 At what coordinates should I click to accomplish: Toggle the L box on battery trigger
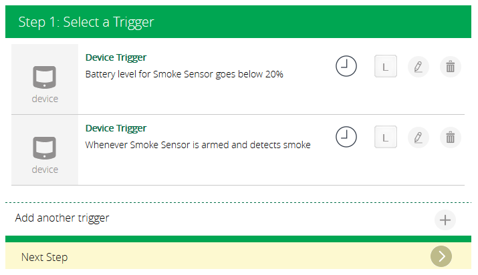coord(385,67)
